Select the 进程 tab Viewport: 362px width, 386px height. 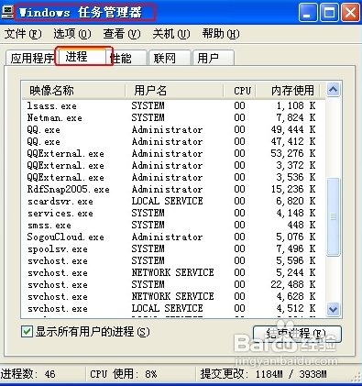pyautogui.click(x=83, y=56)
